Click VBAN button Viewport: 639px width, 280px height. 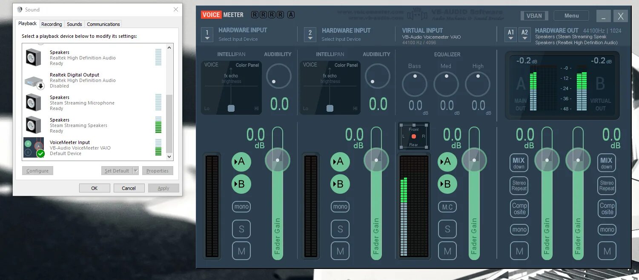(534, 16)
